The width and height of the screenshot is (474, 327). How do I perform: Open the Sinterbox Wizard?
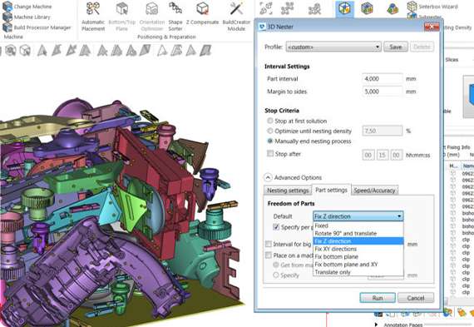pos(432,6)
